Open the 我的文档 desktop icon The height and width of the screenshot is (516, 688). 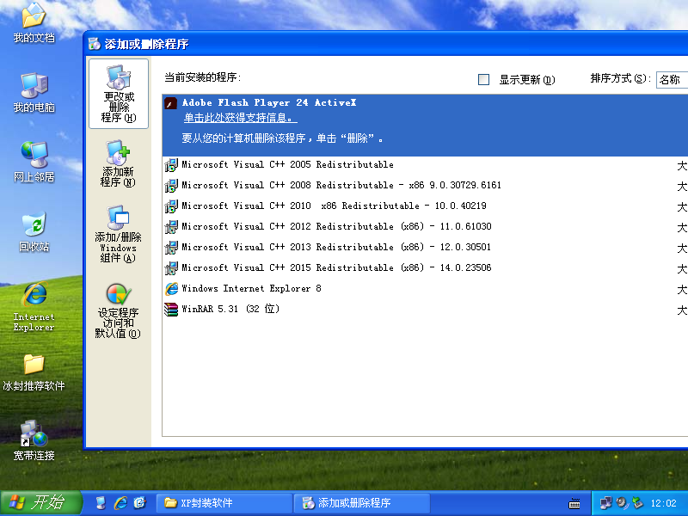tap(34, 23)
